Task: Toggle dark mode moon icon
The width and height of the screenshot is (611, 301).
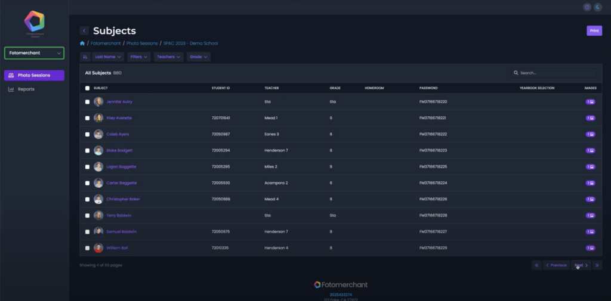Action: pyautogui.click(x=598, y=7)
